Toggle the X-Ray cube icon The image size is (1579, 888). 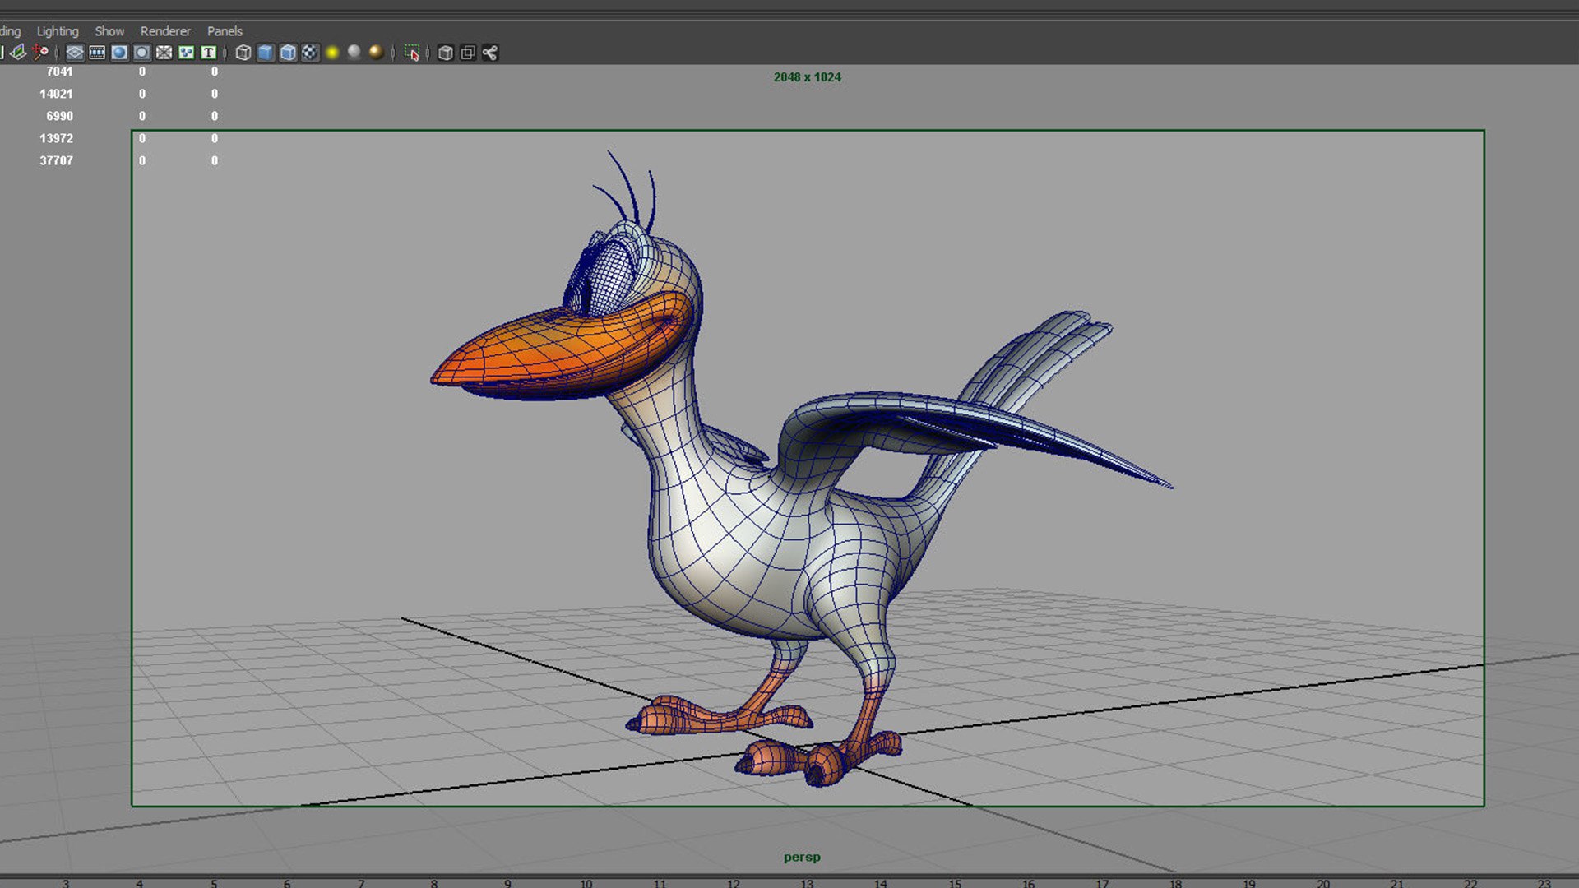coord(445,53)
